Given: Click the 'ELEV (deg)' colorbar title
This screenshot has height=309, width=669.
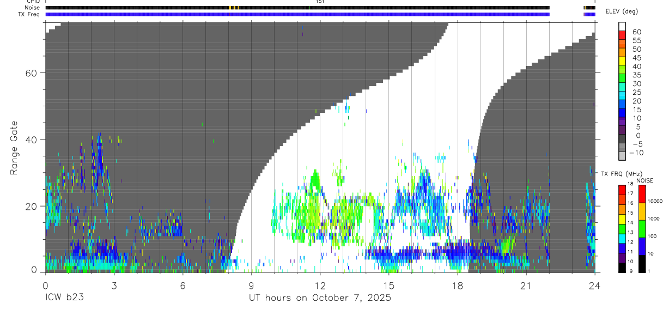Looking at the screenshot, I should [622, 11].
